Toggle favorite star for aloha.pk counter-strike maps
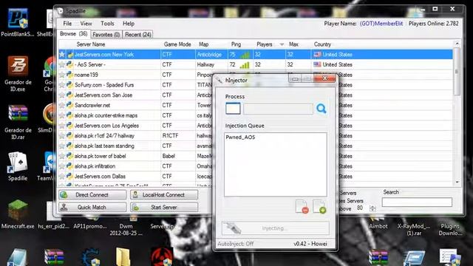 coord(62,115)
